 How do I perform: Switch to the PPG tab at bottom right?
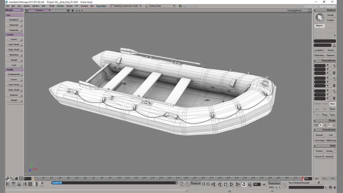(x=333, y=179)
